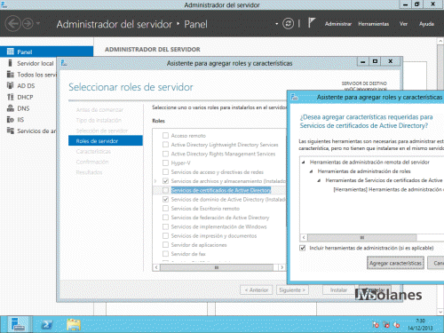Click the Instalar button
The image size is (444, 333).
[x=338, y=289]
